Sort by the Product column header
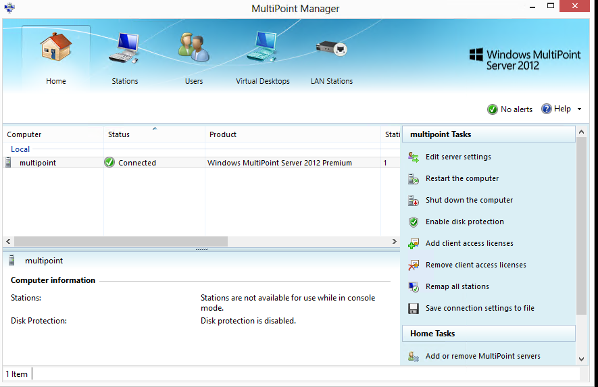The height and width of the screenshot is (387, 598). tap(293, 134)
